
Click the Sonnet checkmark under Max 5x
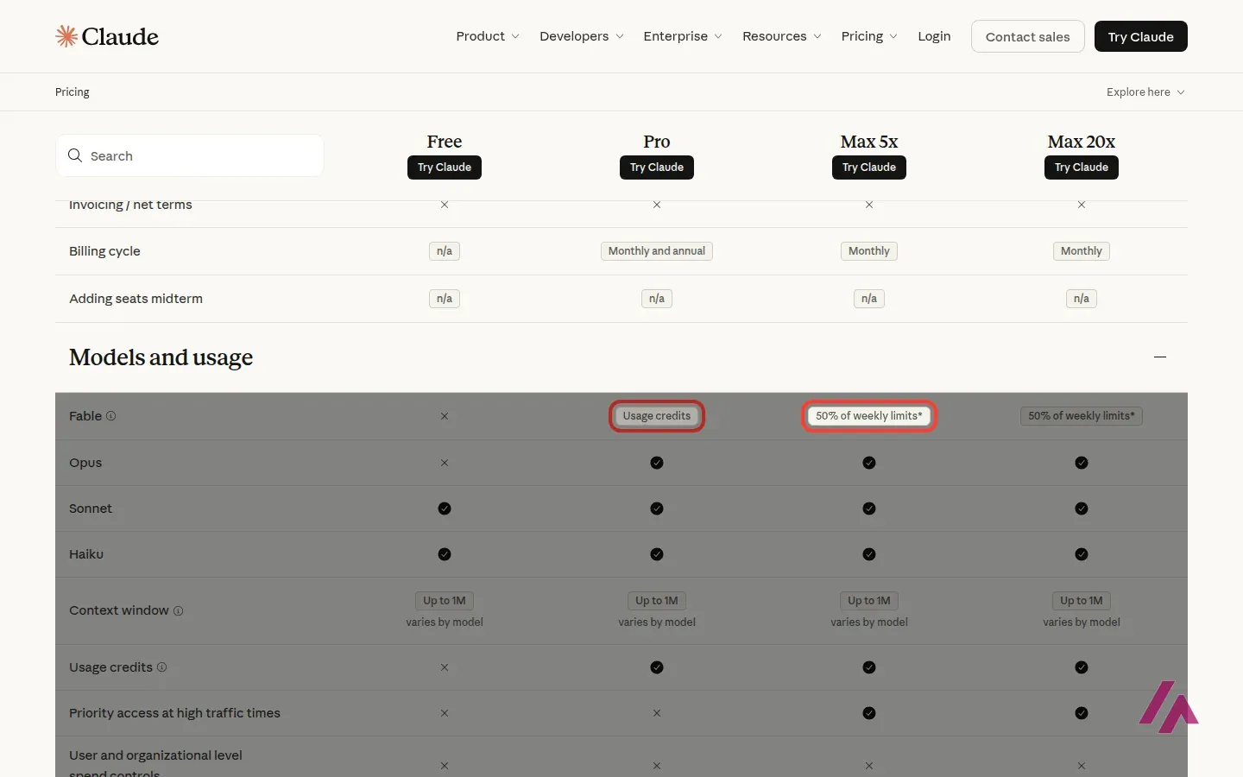(x=869, y=509)
